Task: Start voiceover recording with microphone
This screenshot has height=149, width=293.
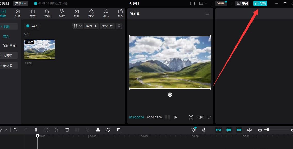Action: [x=204, y=130]
